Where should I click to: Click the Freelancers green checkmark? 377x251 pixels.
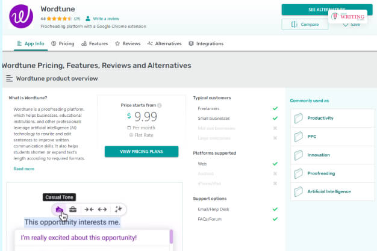(x=275, y=108)
